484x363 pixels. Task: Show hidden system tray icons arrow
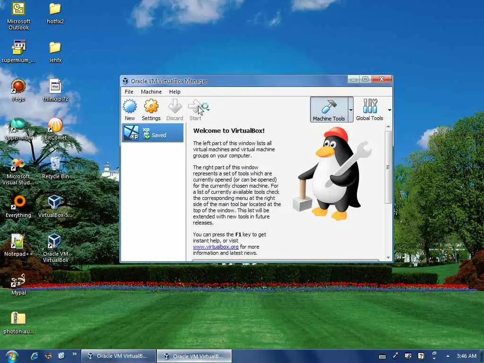point(448,356)
